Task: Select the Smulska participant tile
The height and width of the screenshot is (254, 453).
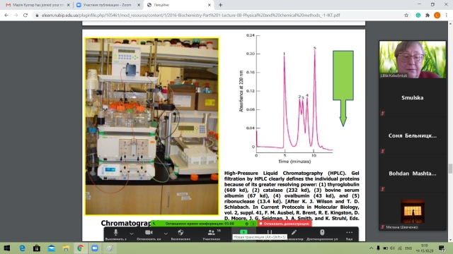Action: tap(413, 97)
